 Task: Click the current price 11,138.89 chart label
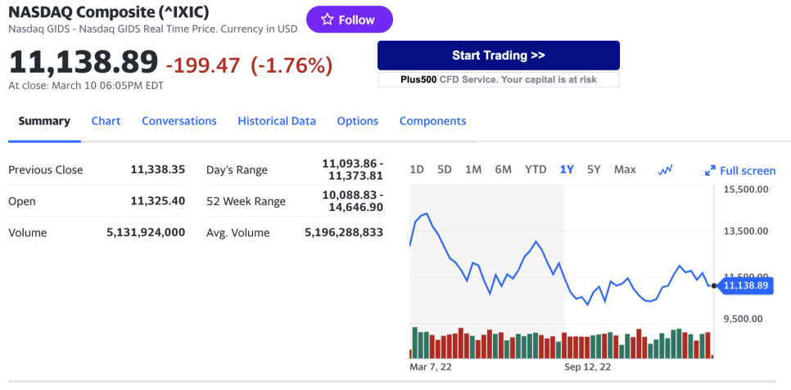point(745,285)
